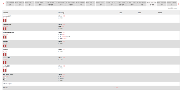Click abc_game_mma's pocket aces cards
The height and width of the screenshot is (94, 180).
[5, 79]
